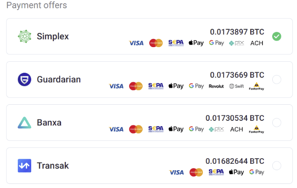Click the Transak provider name
Image resolution: width=297 pixels, height=188 pixels.
53,166
